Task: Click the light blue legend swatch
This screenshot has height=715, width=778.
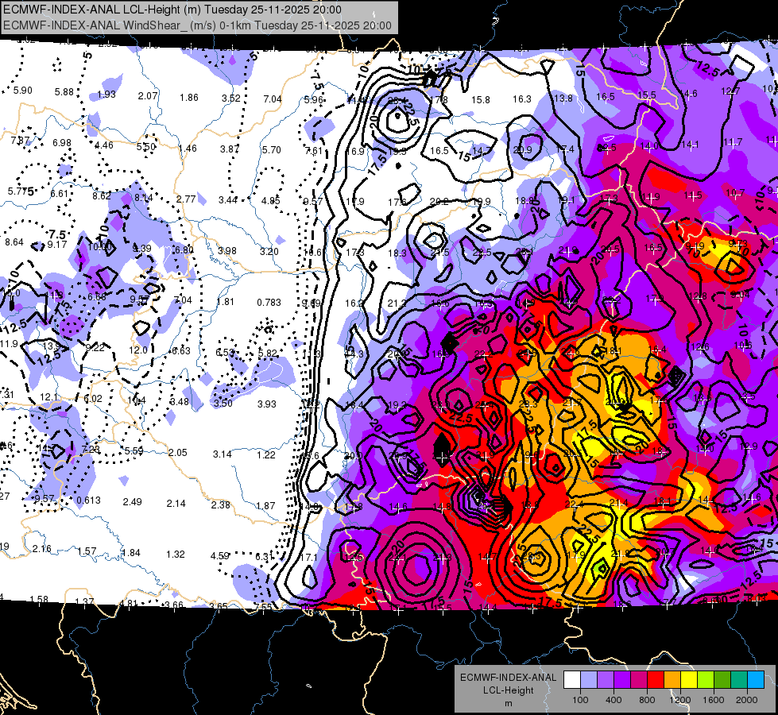Action: tap(589, 679)
